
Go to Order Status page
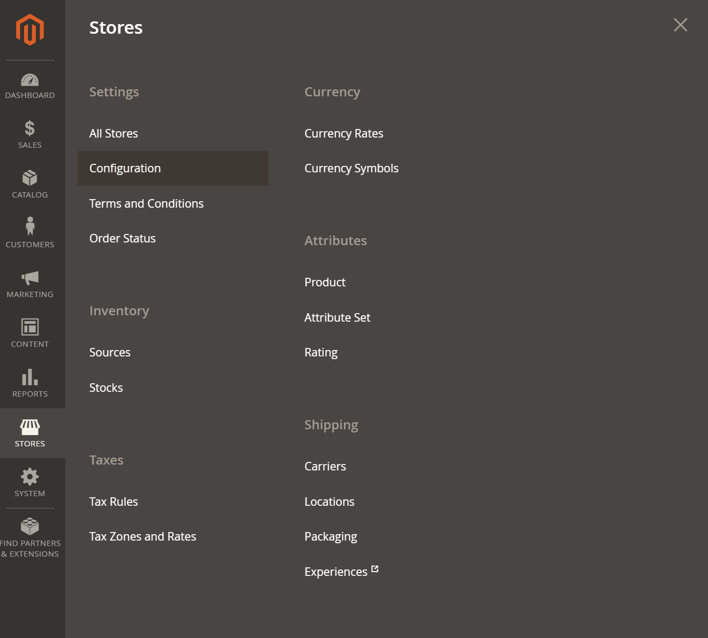123,238
